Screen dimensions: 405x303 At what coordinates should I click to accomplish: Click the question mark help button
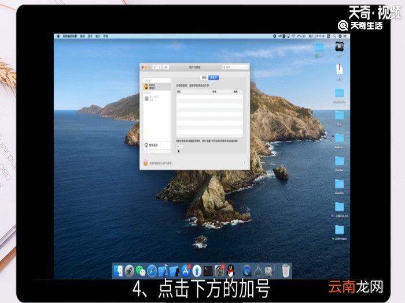click(x=244, y=163)
